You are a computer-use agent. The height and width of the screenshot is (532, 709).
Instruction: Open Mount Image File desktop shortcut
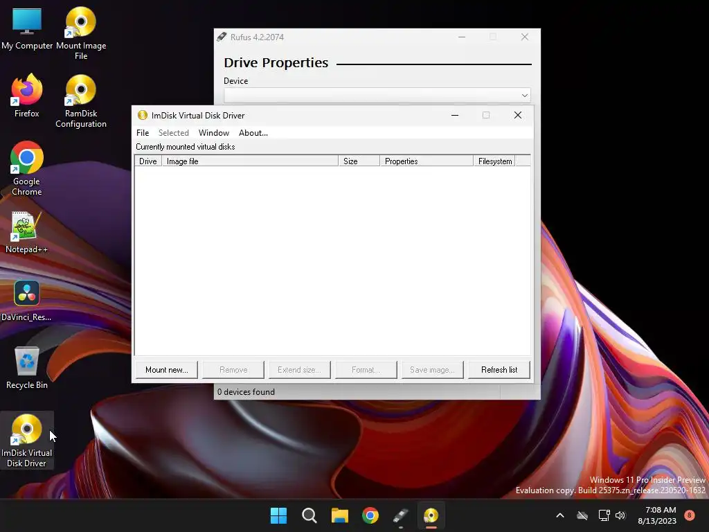[81, 33]
